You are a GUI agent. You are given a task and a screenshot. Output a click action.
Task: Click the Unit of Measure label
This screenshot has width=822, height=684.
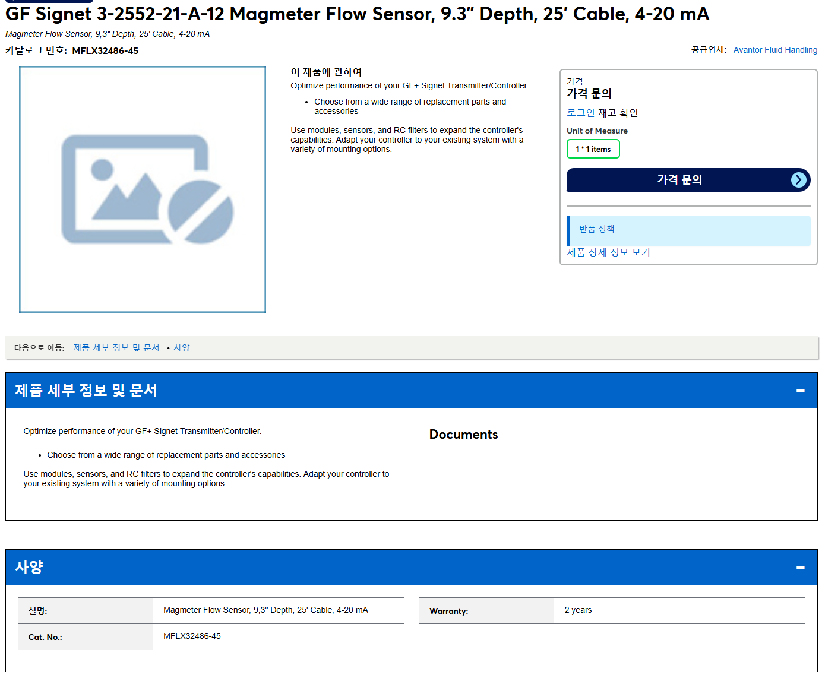pos(597,131)
